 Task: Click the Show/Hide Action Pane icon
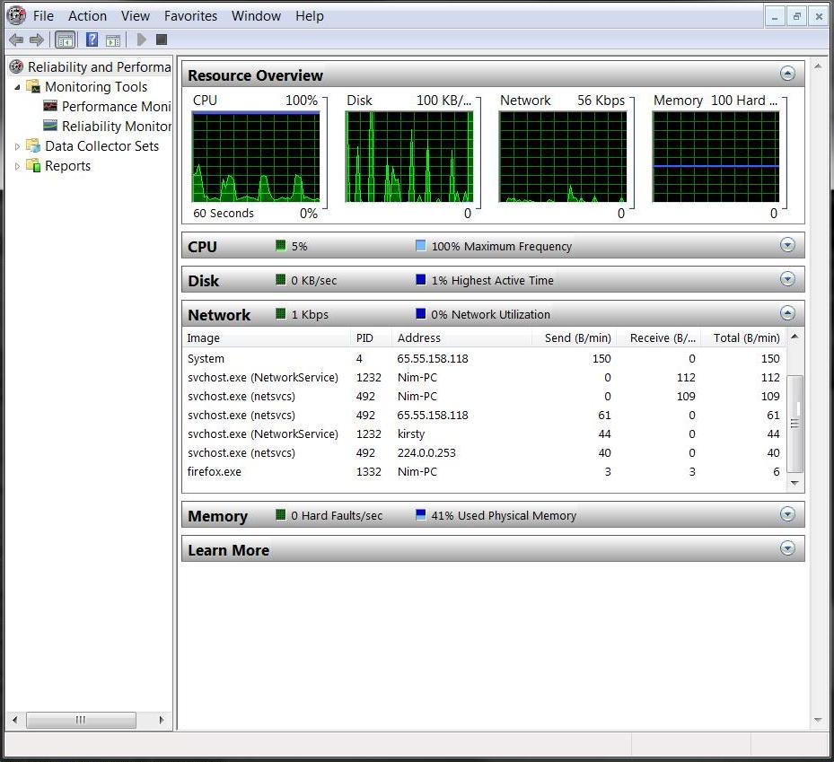[113, 39]
